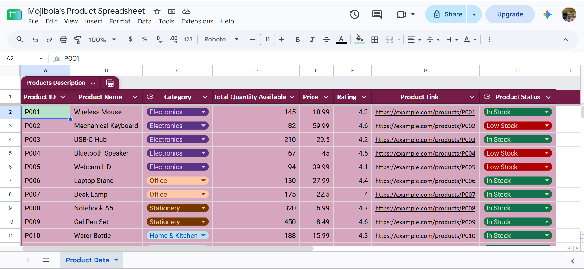584x269 pixels.
Task: Click the move to folder icon
Action: (172, 12)
